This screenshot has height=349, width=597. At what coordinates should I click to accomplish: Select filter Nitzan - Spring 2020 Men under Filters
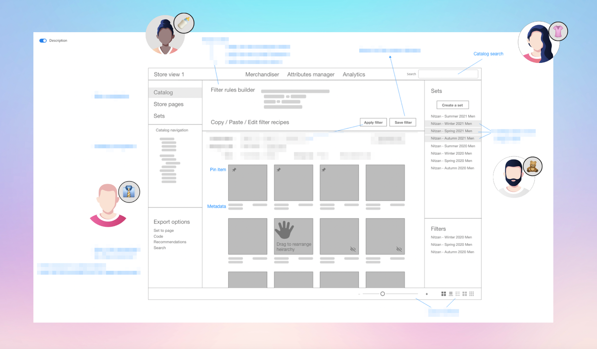pyautogui.click(x=451, y=245)
